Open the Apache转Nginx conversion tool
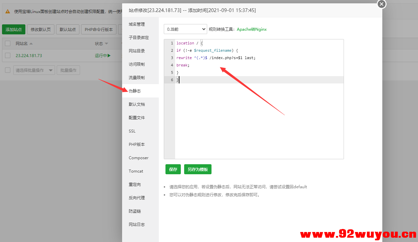Viewport: 418px width, 242px height. coord(252,29)
